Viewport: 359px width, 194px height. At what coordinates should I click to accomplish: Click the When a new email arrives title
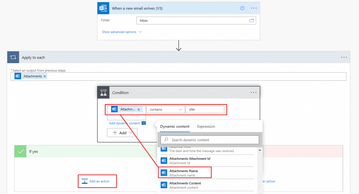pos(137,8)
